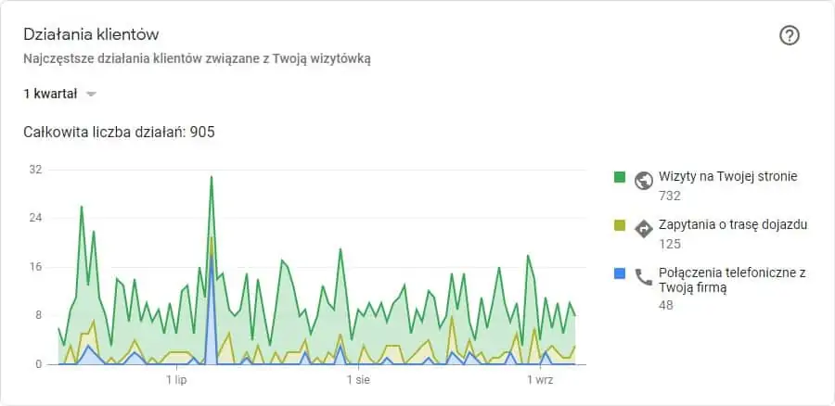Click the 732 website visits count
Screen dimensions: 835x406
(670, 196)
